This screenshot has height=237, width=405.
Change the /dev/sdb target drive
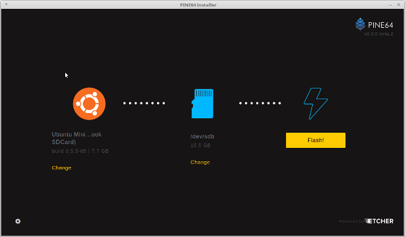click(200, 162)
